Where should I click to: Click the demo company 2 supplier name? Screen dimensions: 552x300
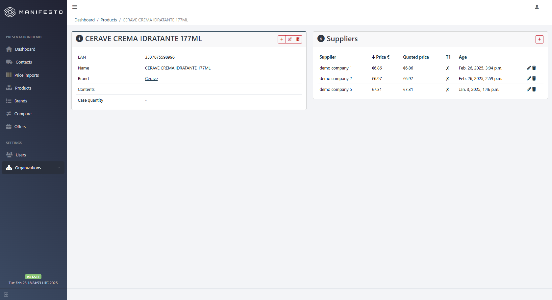(336, 78)
